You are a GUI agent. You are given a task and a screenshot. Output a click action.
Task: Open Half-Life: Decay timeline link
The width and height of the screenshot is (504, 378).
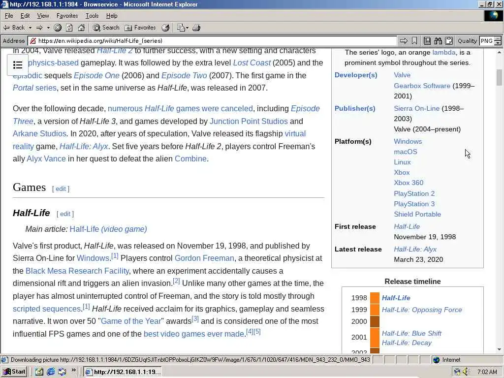click(x=407, y=343)
